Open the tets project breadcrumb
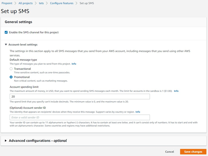This screenshot has height=156, width=208. [41, 3]
